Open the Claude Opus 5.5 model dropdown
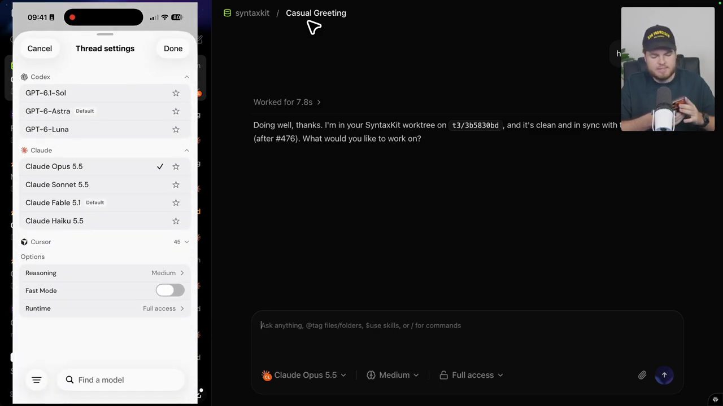 [304, 375]
